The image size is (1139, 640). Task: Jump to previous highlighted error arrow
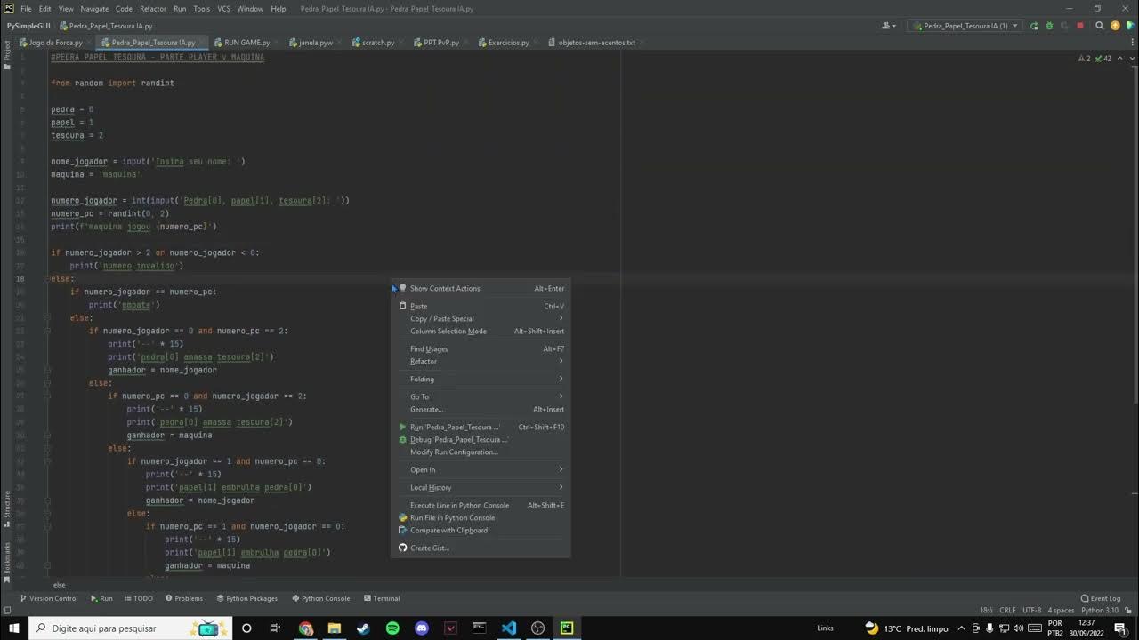(x=1119, y=58)
